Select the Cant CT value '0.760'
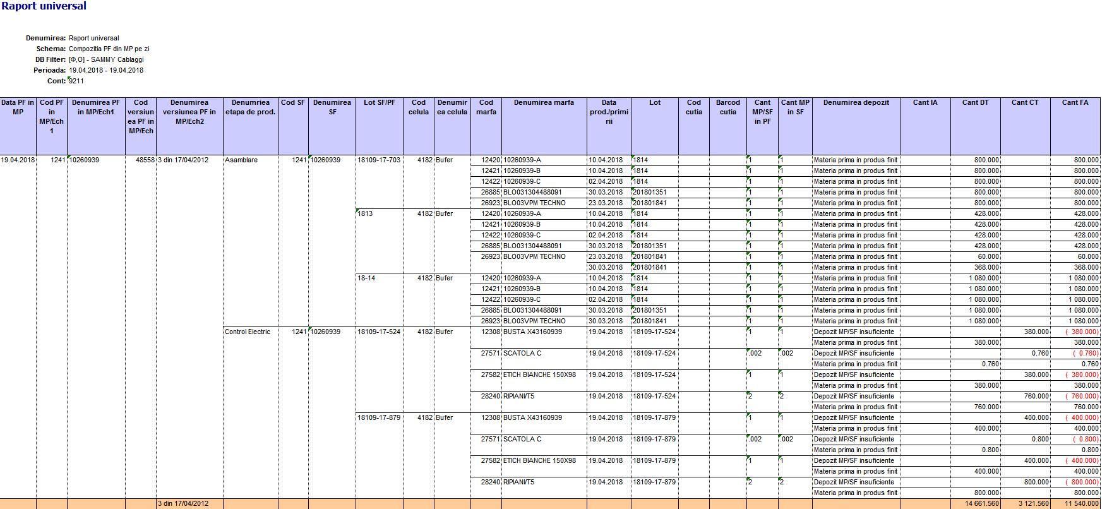Screen dimensions: 1107x509 point(1040,353)
